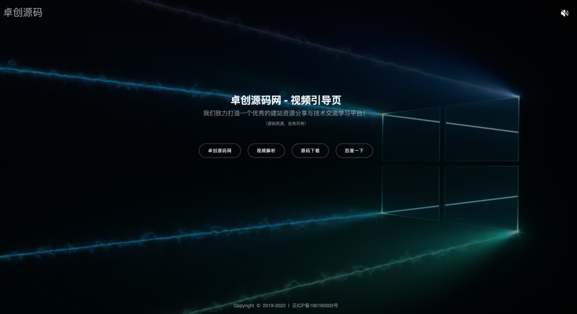The width and height of the screenshot is (577, 314).
Task: Click the subtitle 我们致力打造一个优秀的建站资源分享
Action: [284, 113]
